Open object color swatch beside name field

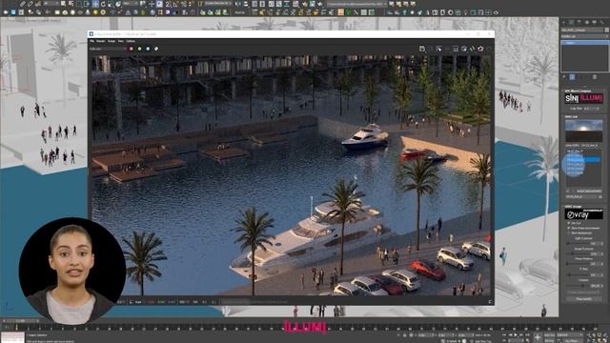607,30
